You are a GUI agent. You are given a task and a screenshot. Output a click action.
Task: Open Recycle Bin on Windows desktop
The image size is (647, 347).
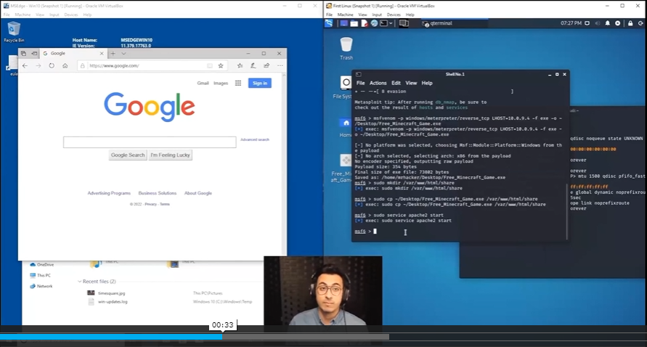pos(13,30)
